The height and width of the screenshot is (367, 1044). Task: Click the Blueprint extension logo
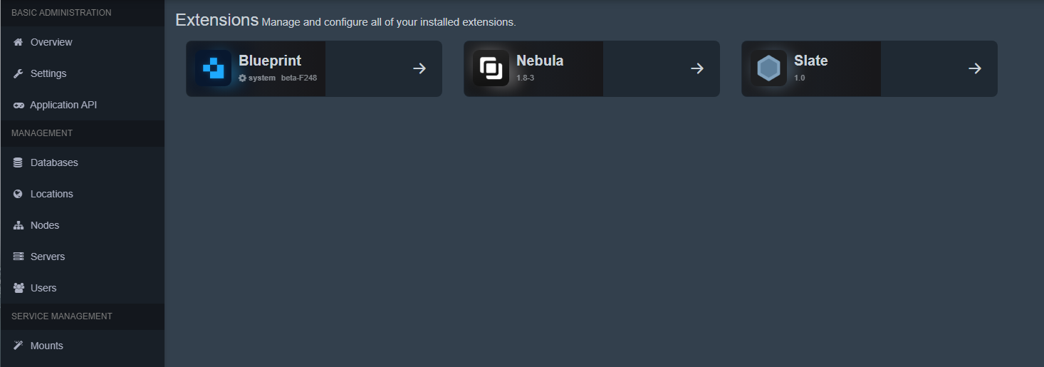tap(213, 68)
